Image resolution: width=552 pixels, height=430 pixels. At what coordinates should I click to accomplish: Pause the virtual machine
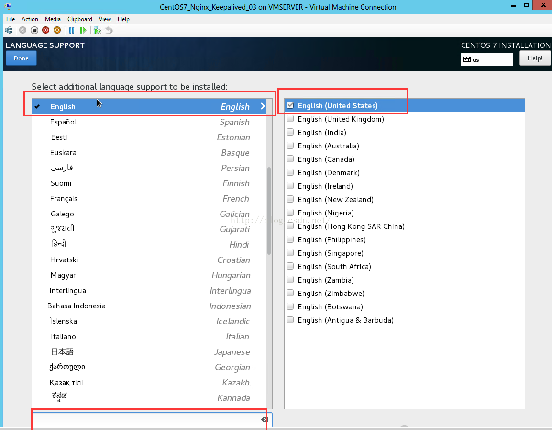coord(72,30)
